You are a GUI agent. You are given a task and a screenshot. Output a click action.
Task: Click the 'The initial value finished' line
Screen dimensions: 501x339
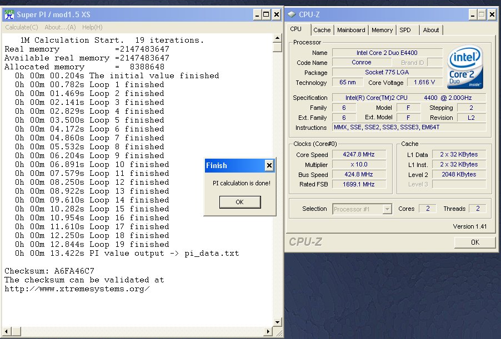[117, 75]
